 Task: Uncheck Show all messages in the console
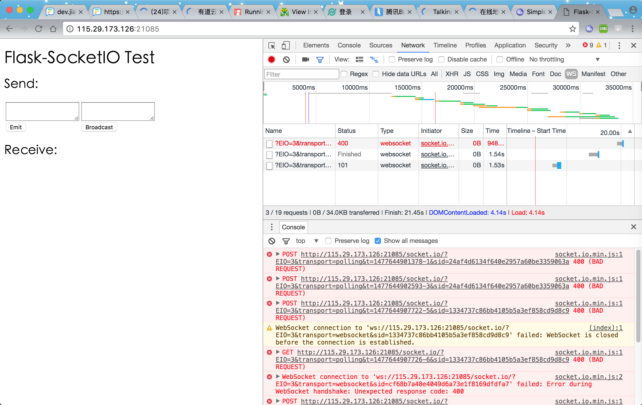point(378,241)
